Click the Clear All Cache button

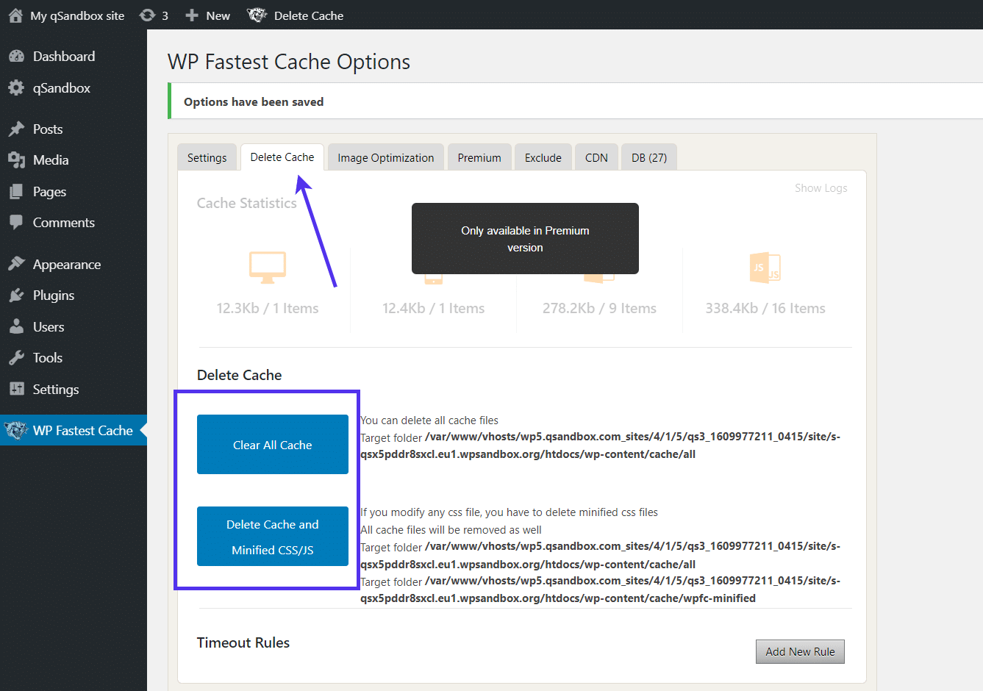[272, 444]
